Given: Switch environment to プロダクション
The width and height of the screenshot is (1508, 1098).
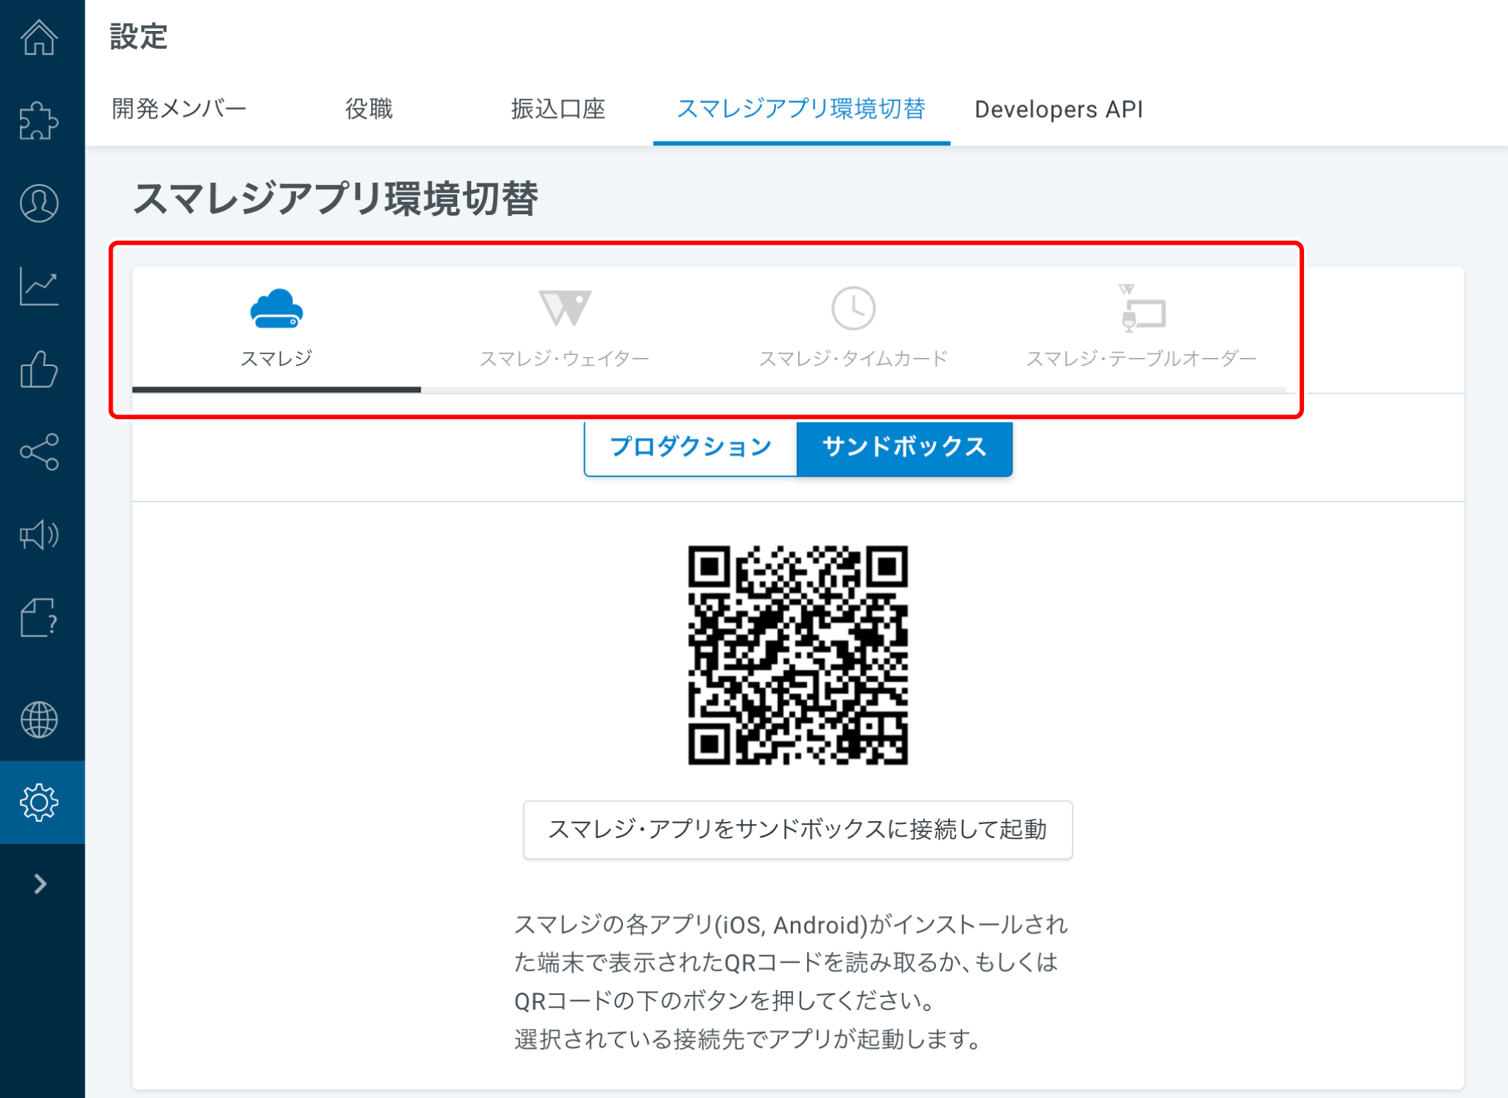Looking at the screenshot, I should pos(691,447).
